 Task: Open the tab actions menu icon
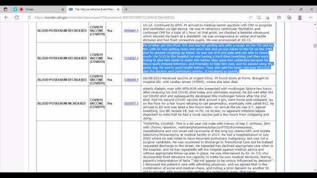pos(5,9)
